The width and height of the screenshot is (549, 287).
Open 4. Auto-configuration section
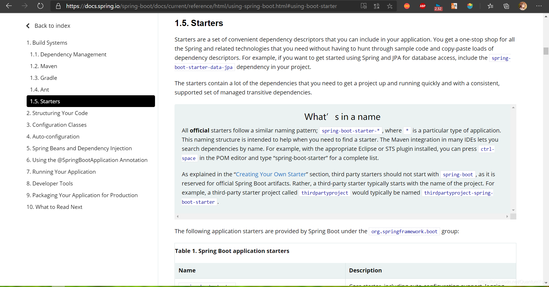click(53, 136)
